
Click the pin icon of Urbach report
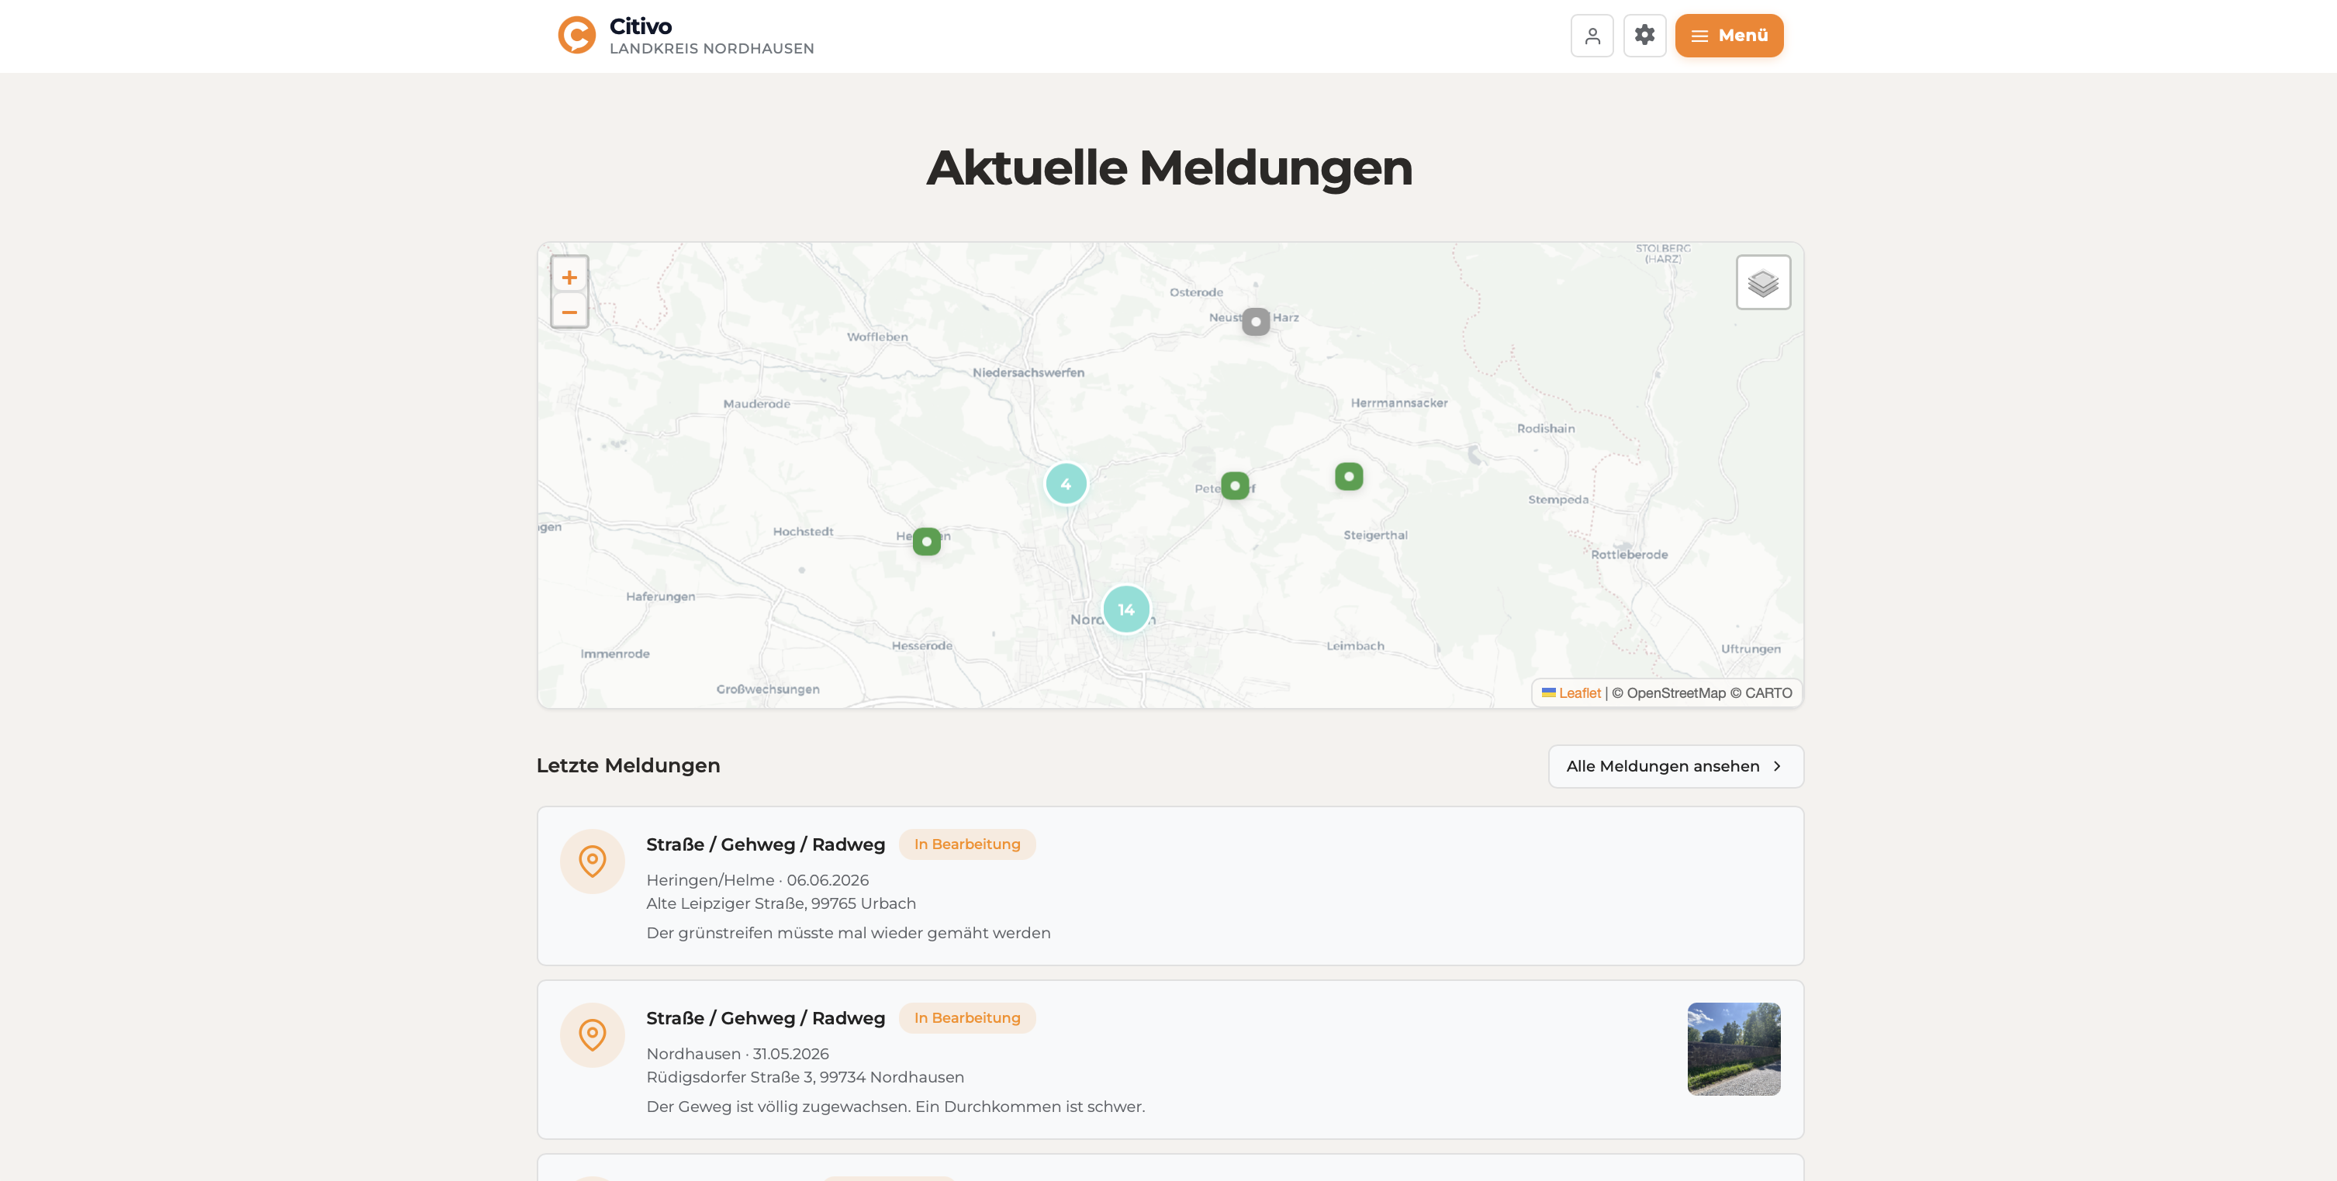tap(593, 862)
